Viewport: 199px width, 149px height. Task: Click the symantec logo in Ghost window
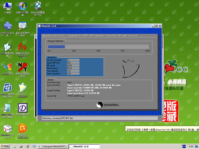(108, 105)
